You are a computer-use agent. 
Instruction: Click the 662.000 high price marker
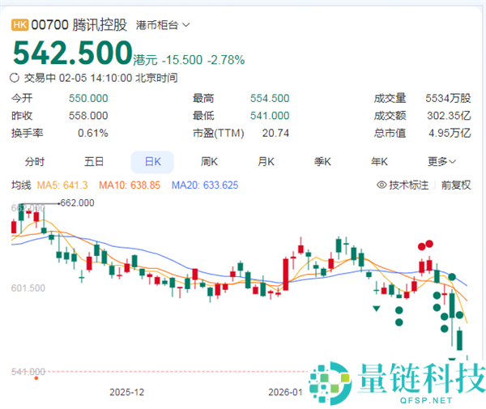[x=77, y=203]
